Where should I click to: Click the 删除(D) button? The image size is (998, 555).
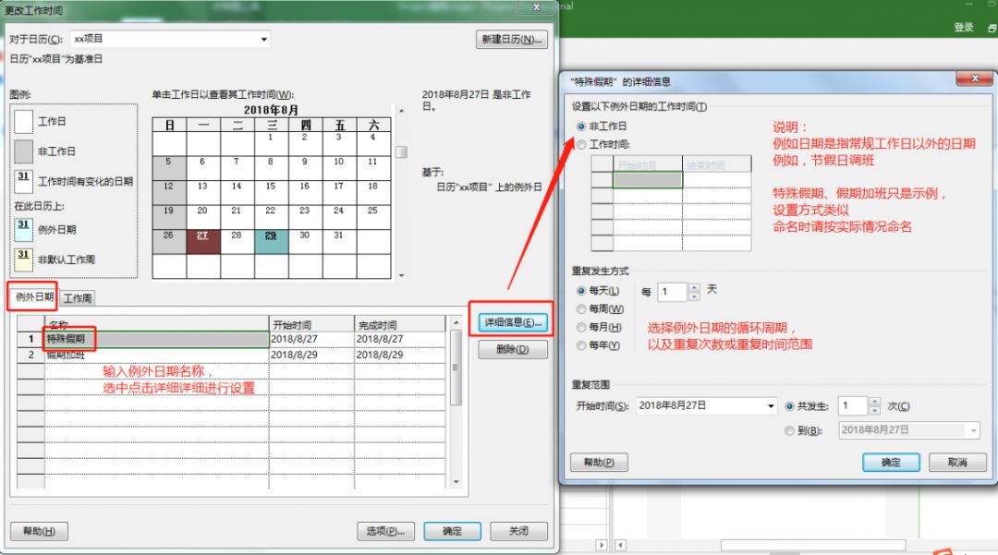coord(512,349)
